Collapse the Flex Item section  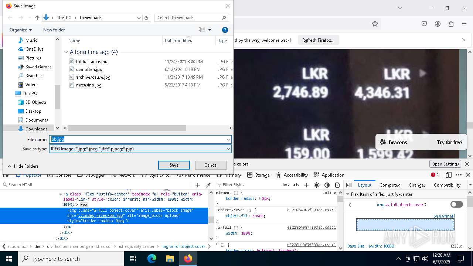pyautogui.click(x=347, y=194)
